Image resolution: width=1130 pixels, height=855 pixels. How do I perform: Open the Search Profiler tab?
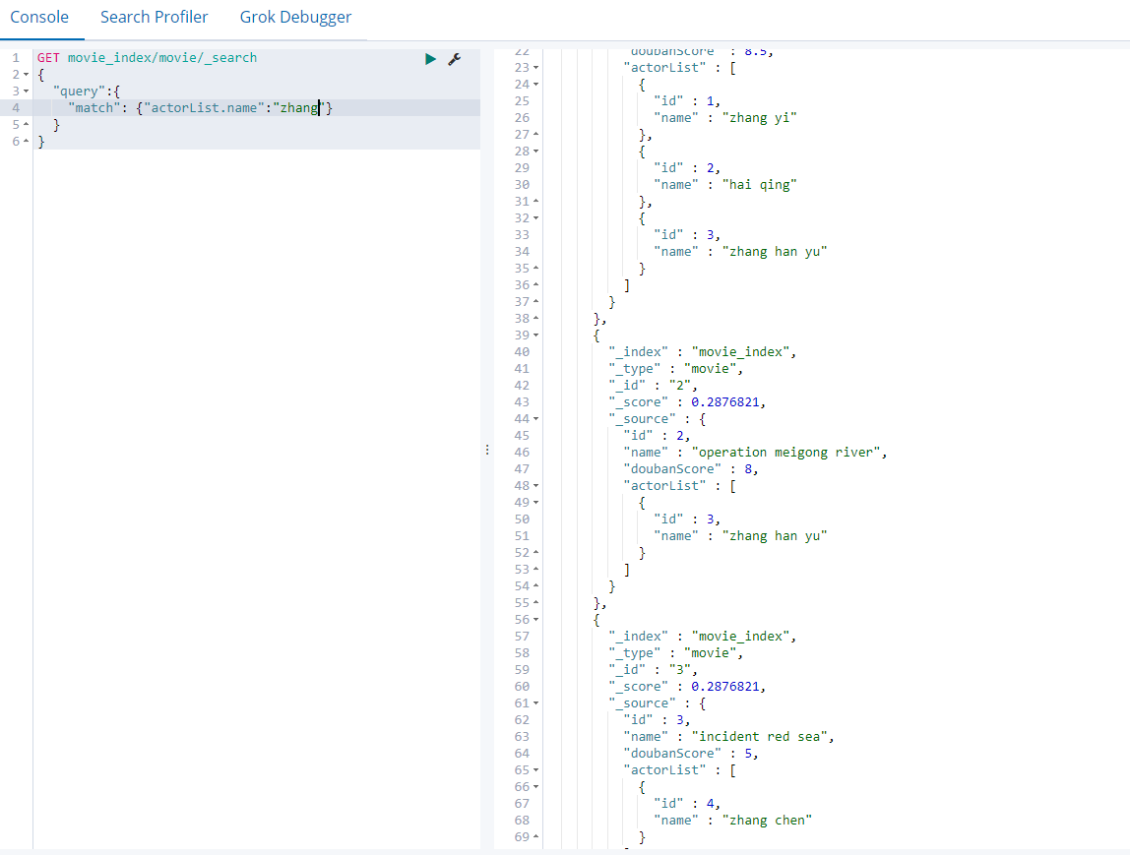(x=154, y=18)
